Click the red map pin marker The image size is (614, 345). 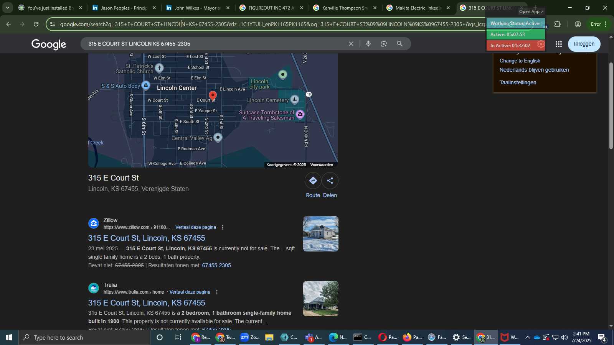(213, 95)
